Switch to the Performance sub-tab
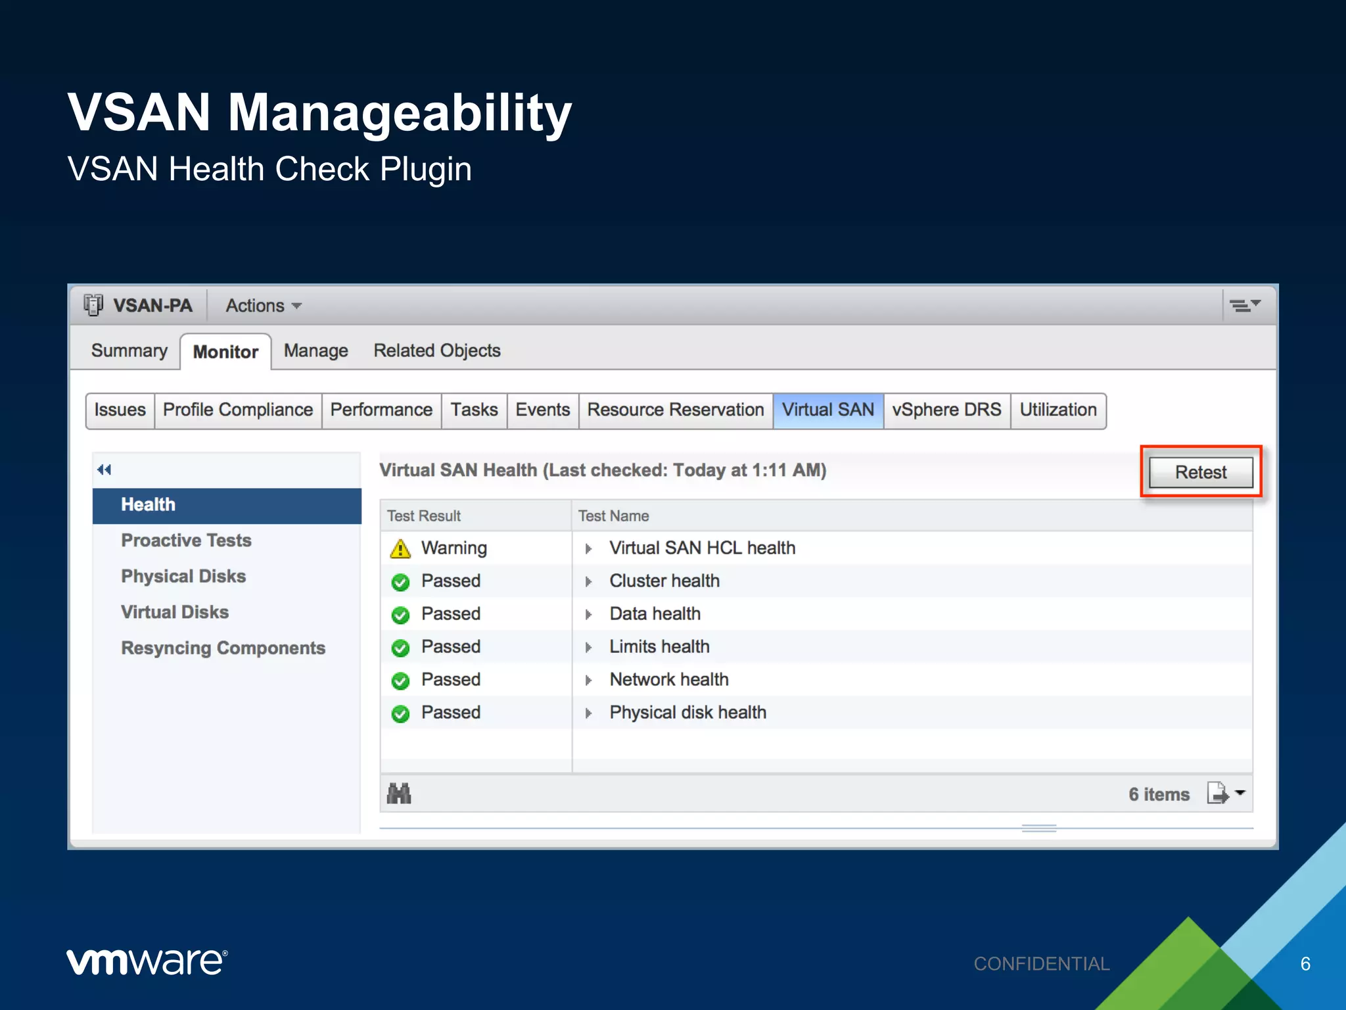Screen dimensions: 1346x1010 [381, 410]
